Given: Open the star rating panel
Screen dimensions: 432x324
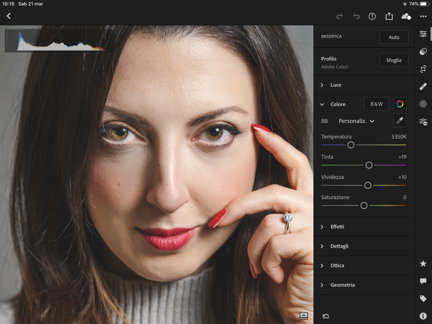Looking at the screenshot, I should coord(423,264).
